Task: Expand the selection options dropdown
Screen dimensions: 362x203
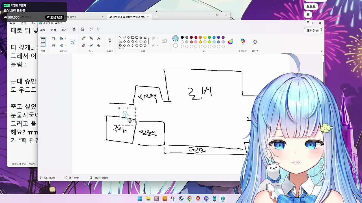Action: point(43,45)
